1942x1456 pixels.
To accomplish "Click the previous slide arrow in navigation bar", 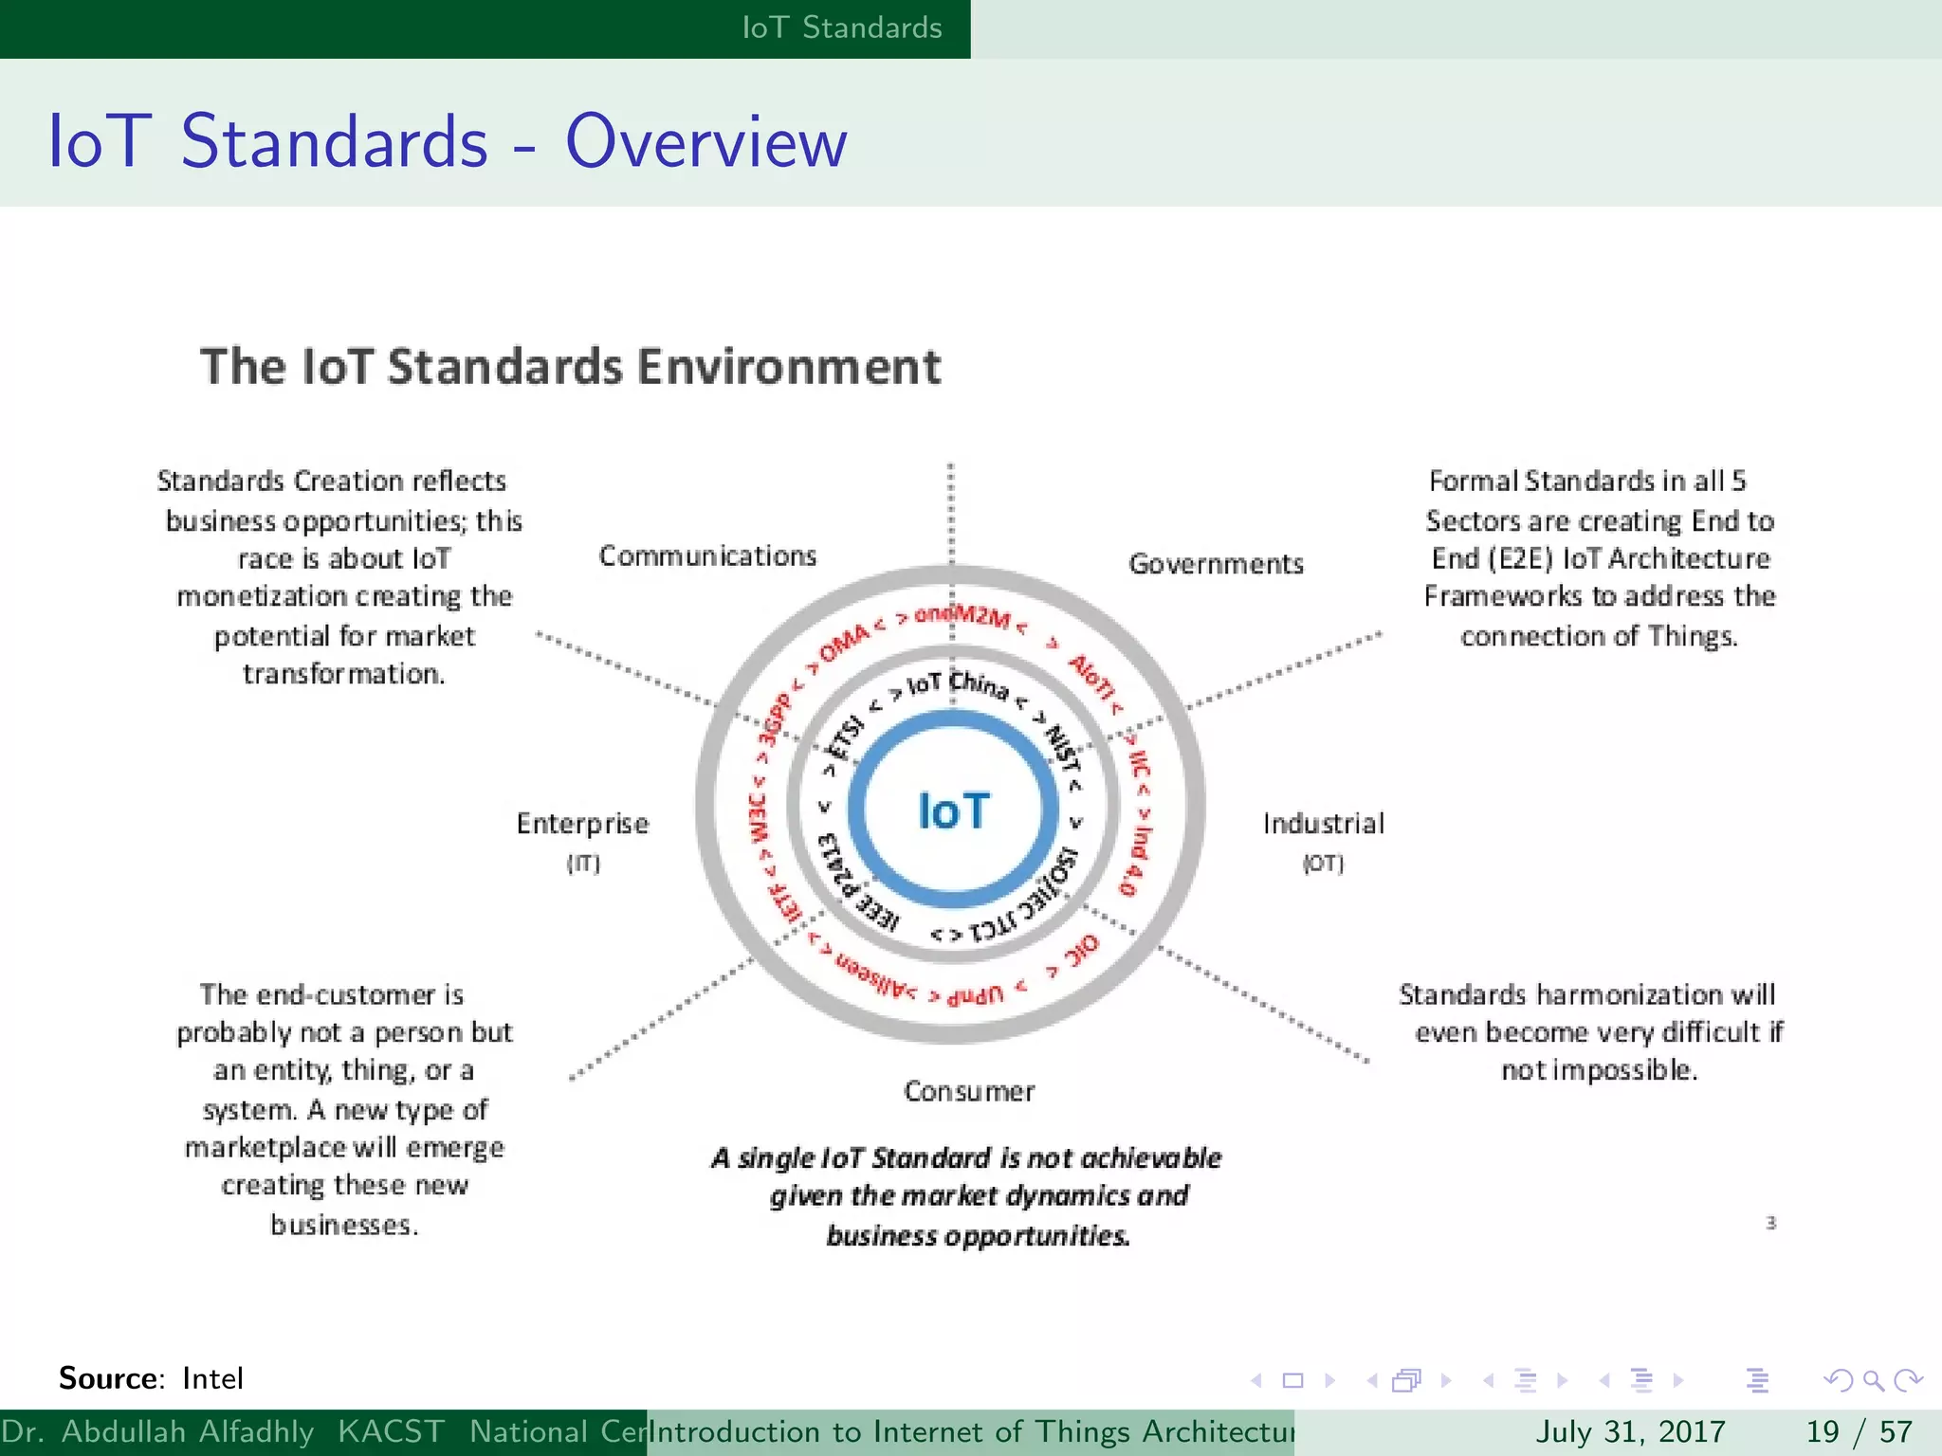I will click(x=1256, y=1381).
